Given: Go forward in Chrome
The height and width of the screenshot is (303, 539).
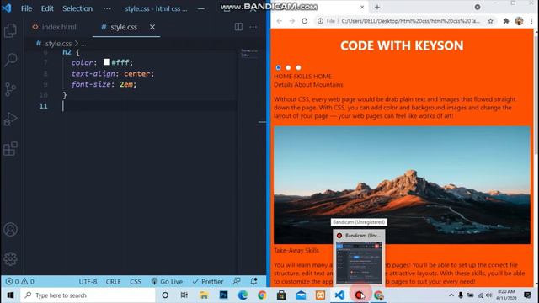Looking at the screenshot, I should (292, 21).
